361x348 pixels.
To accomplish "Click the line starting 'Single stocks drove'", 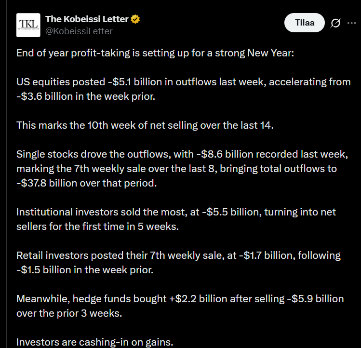I will [182, 155].
